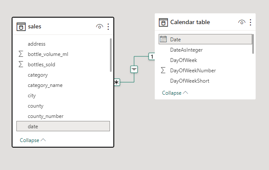269x170 pixels.
Task: Select the address field in sales
Action: [63, 44]
